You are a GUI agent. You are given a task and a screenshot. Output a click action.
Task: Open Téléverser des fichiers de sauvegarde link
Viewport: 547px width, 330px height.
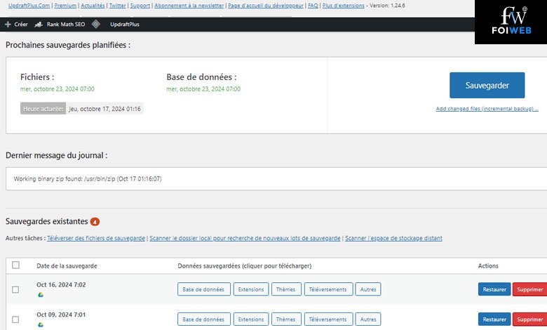(x=96, y=238)
